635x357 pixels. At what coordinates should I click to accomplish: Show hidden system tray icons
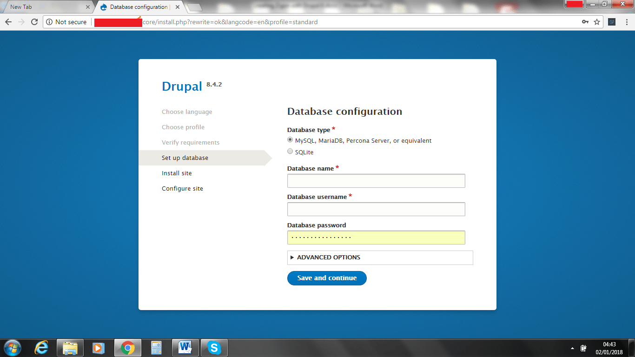tap(572, 348)
